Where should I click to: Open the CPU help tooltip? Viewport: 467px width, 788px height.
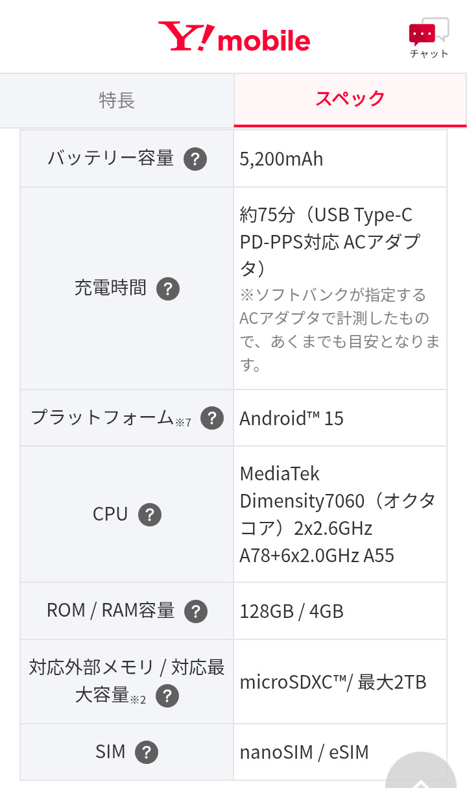click(x=150, y=515)
